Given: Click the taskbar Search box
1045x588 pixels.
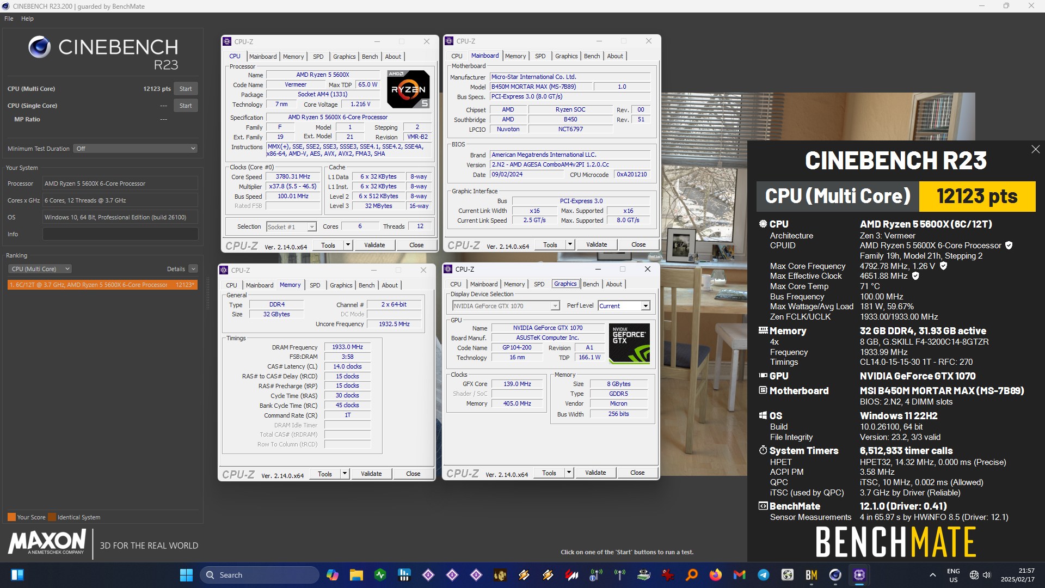Looking at the screenshot, I should coord(260,575).
